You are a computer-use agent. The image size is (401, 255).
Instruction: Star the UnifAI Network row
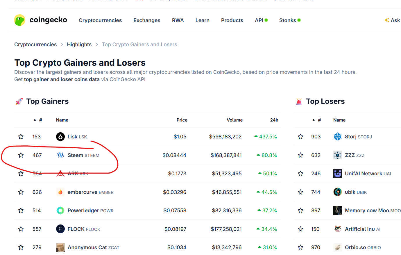(x=300, y=174)
